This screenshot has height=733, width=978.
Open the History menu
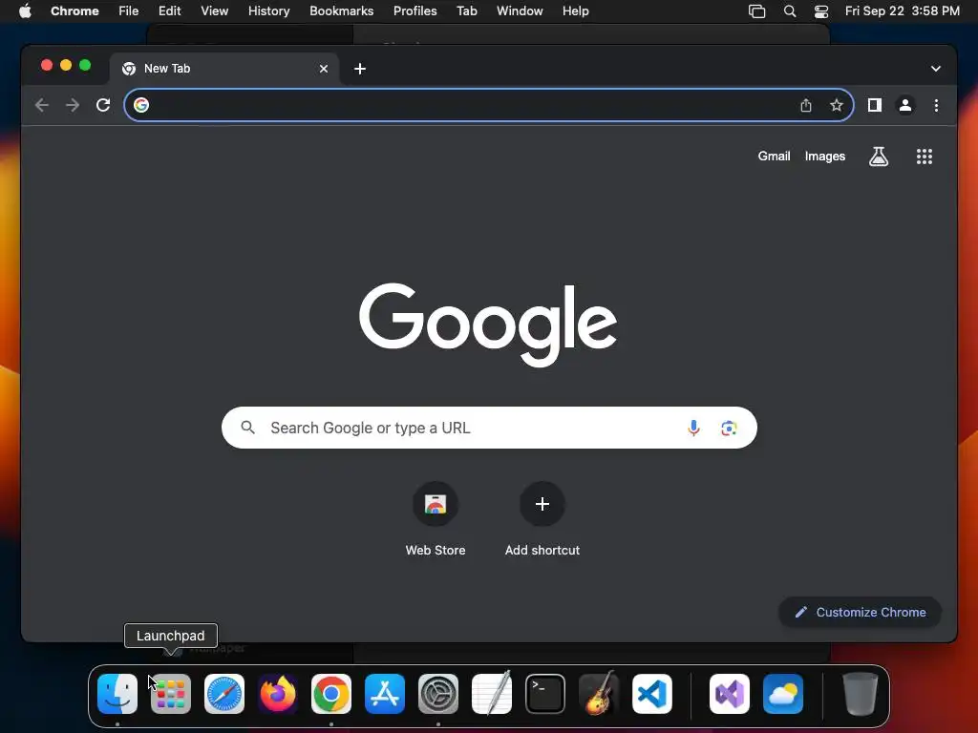click(x=268, y=10)
